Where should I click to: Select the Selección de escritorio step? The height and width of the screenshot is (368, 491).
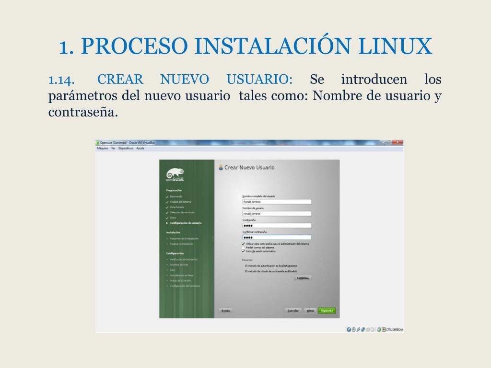point(182,212)
